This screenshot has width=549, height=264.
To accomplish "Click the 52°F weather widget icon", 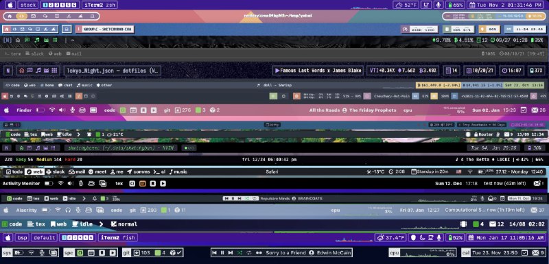I will click(399, 5).
